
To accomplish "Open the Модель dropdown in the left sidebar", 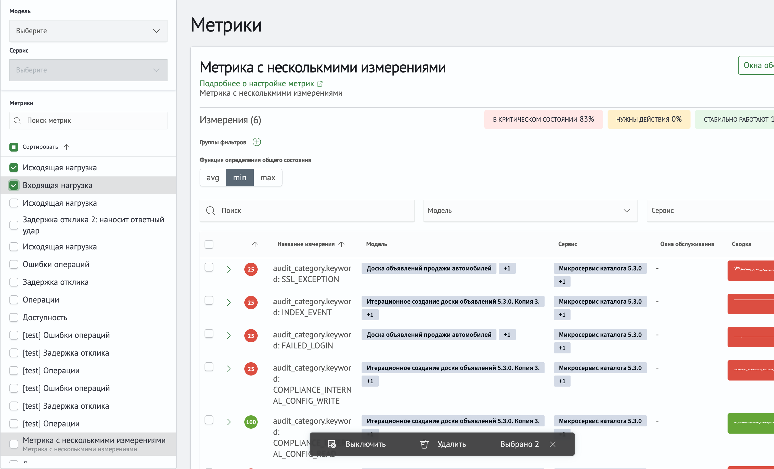I will tap(88, 31).
